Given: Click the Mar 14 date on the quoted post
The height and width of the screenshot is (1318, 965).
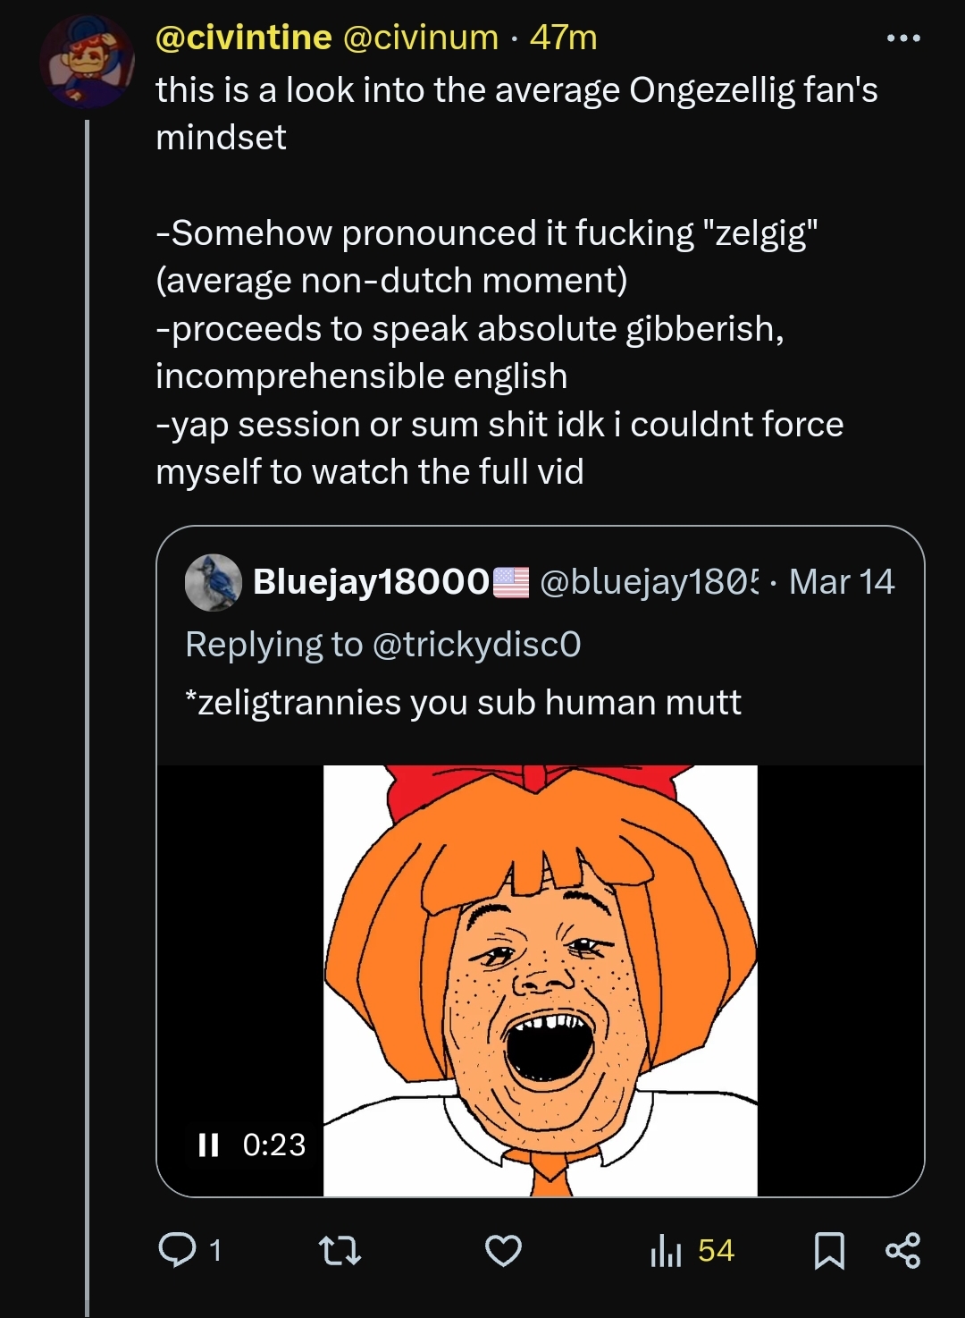Looking at the screenshot, I should coord(841,582).
